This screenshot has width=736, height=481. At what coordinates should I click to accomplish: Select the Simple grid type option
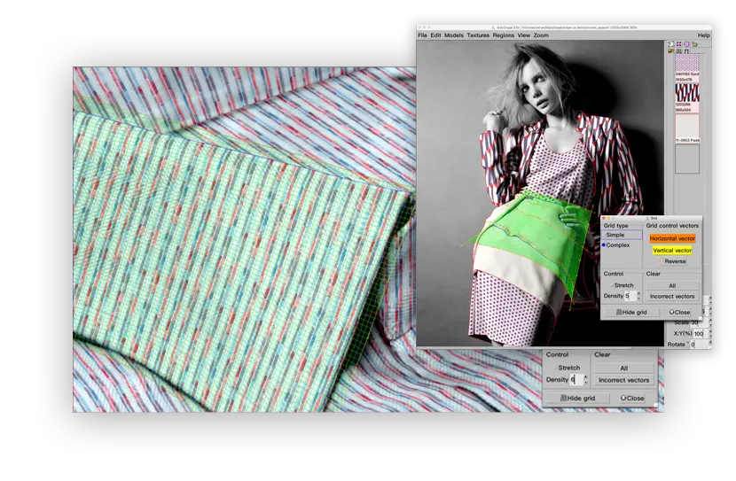[x=622, y=235]
